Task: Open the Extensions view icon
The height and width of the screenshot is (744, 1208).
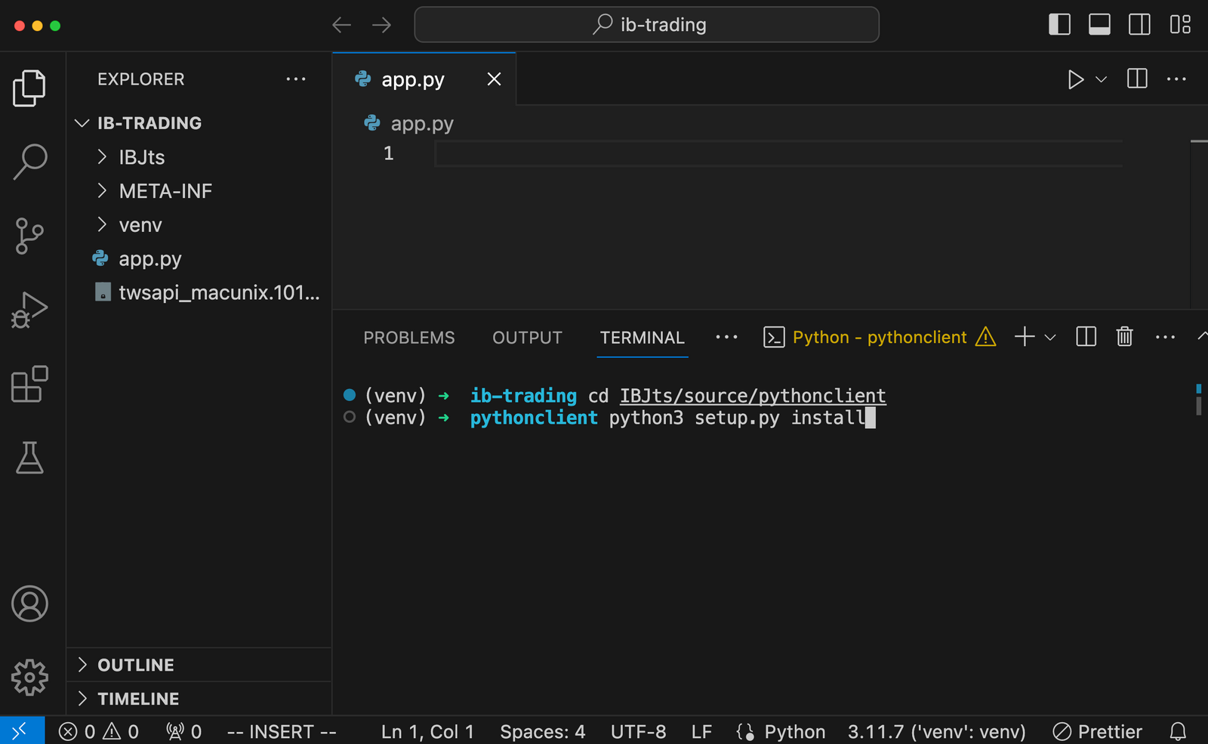Action: 29,384
